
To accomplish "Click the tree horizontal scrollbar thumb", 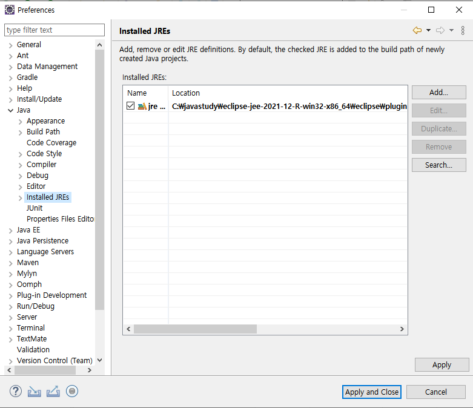I will click(x=45, y=370).
